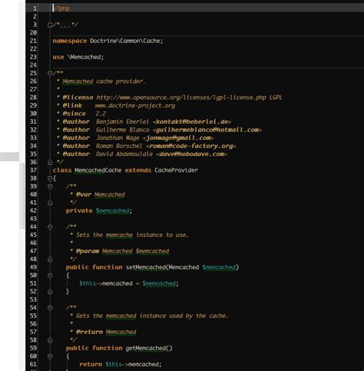Click the @license tag in the docblock
The height and width of the screenshot is (371, 364).
(78, 98)
